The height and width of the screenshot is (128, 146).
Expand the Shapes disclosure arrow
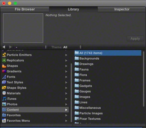(x=66, y=66)
